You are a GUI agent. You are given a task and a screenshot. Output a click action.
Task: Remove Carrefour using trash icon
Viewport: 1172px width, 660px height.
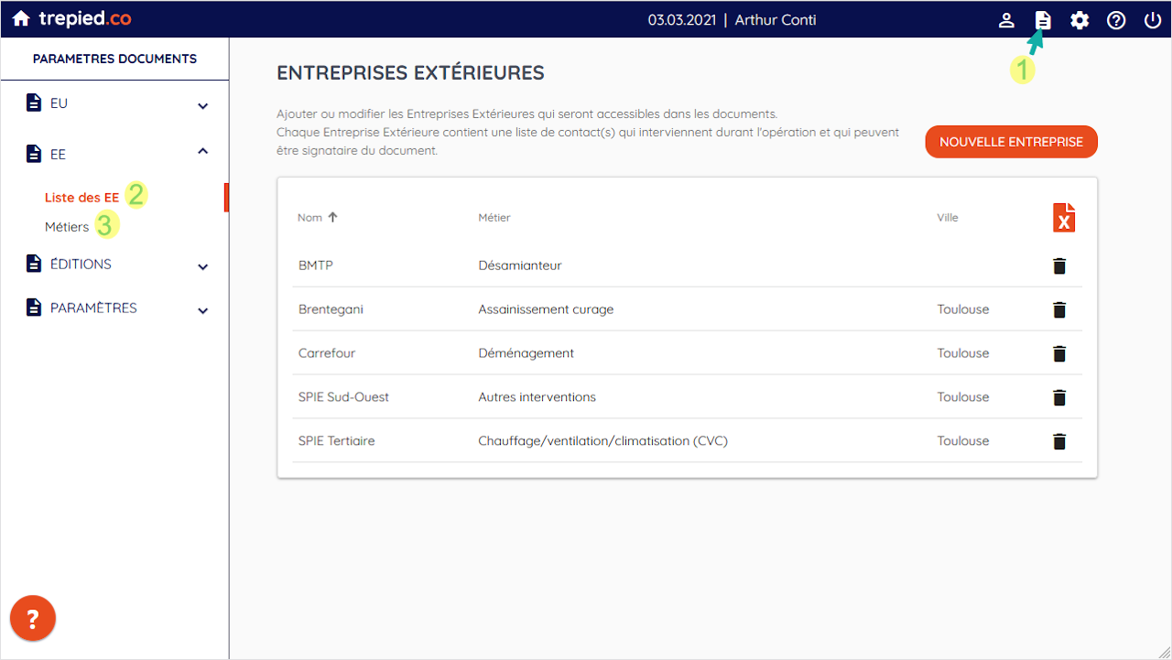(x=1059, y=353)
